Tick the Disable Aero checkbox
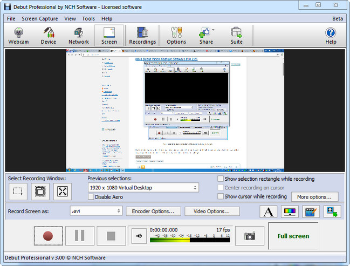 91,197
